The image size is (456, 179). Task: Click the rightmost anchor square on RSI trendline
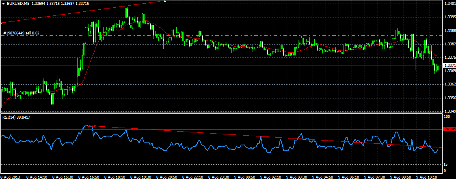coord(95,126)
